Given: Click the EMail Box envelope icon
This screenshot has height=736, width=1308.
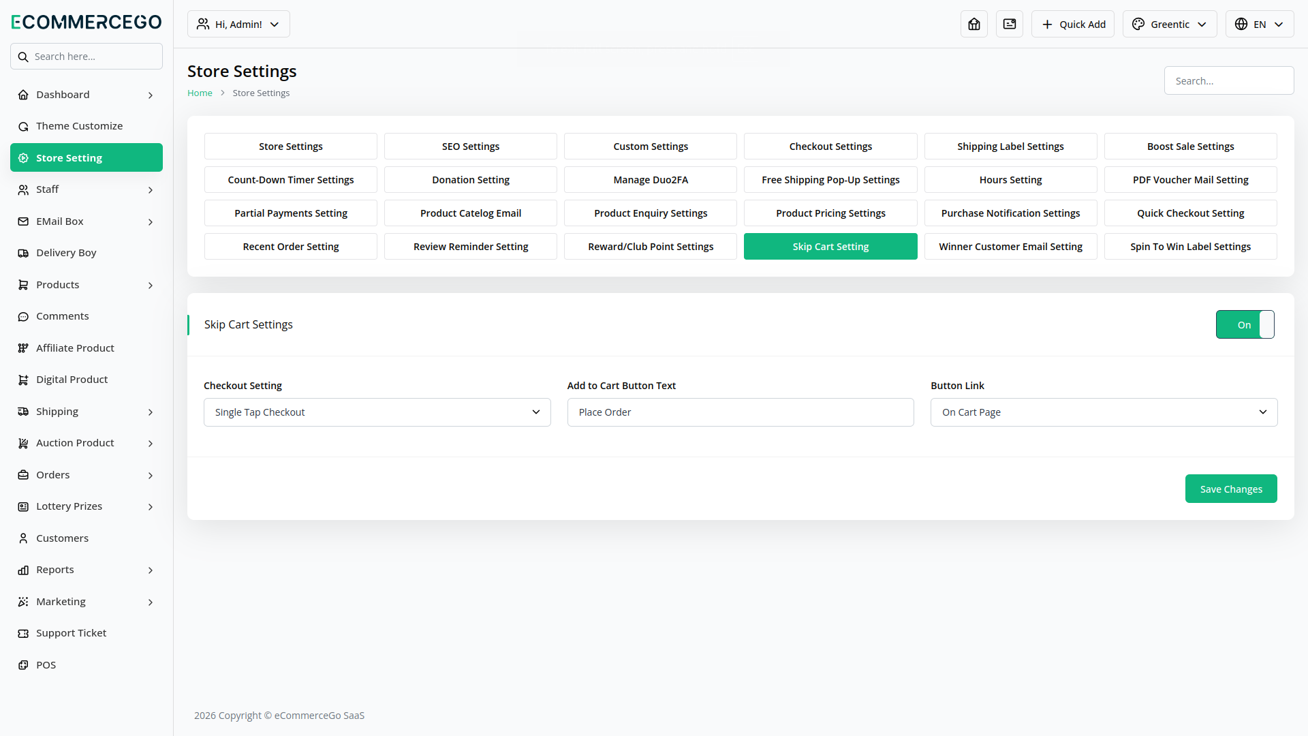Looking at the screenshot, I should 23,221.
